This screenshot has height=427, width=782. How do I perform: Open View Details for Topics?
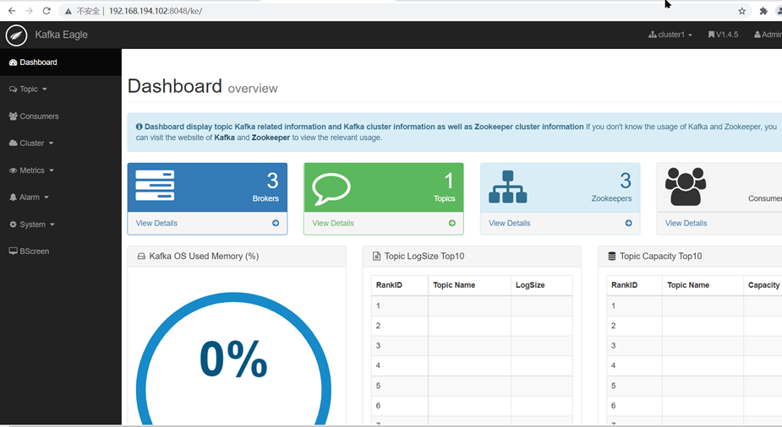click(x=333, y=223)
